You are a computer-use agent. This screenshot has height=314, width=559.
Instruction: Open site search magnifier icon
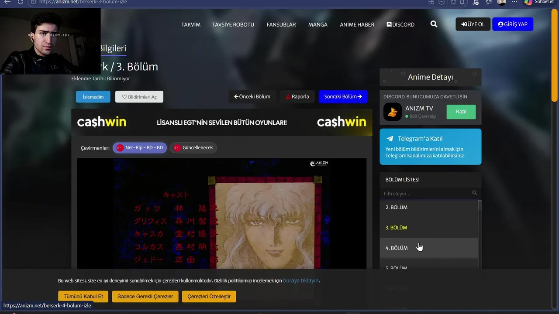434,24
